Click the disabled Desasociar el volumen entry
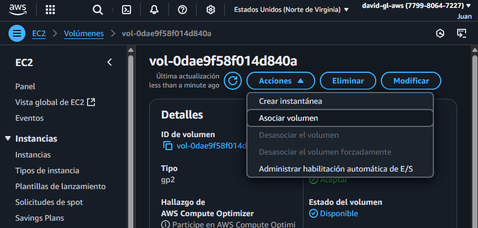478x228 pixels. (340, 135)
